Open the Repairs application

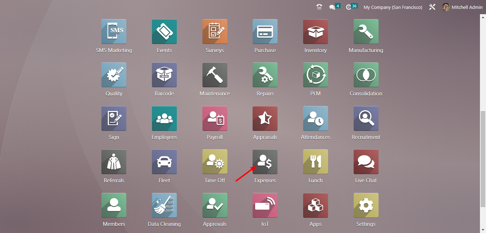(265, 80)
